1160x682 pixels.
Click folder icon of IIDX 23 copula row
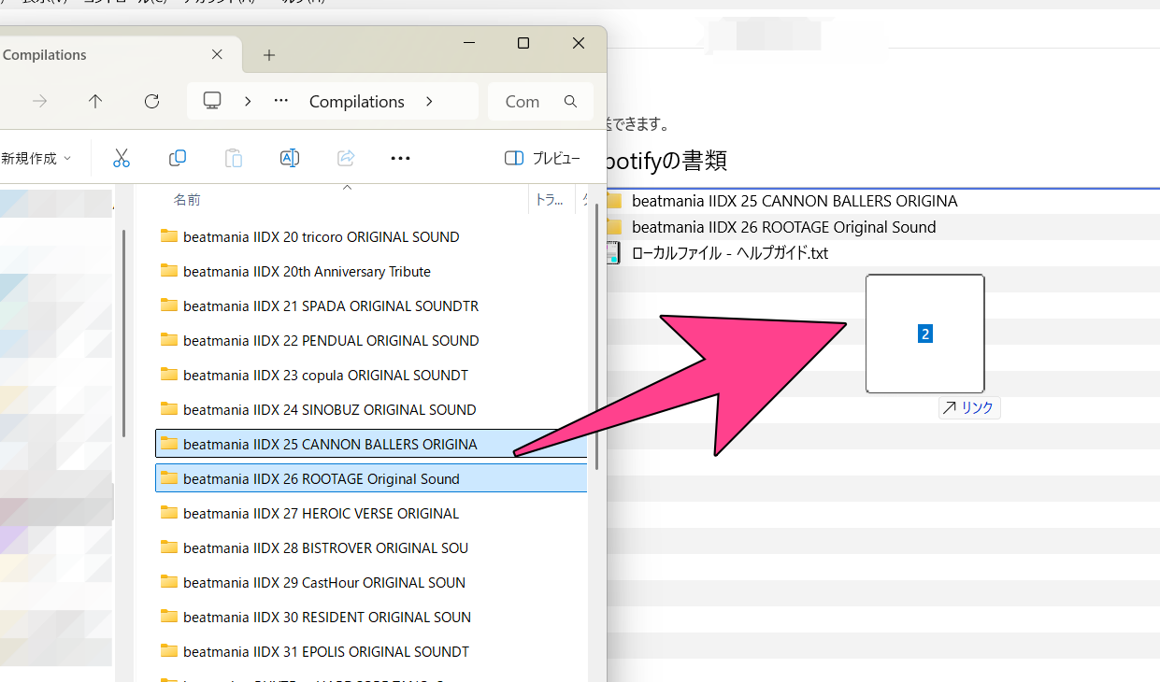pos(169,375)
